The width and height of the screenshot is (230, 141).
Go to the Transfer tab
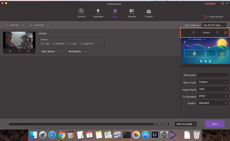pyautogui.click(x=132, y=13)
